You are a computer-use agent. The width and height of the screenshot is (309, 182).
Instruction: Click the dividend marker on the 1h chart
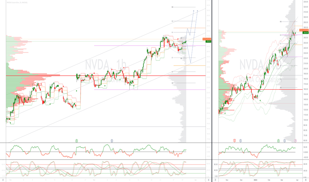pos(112,141)
